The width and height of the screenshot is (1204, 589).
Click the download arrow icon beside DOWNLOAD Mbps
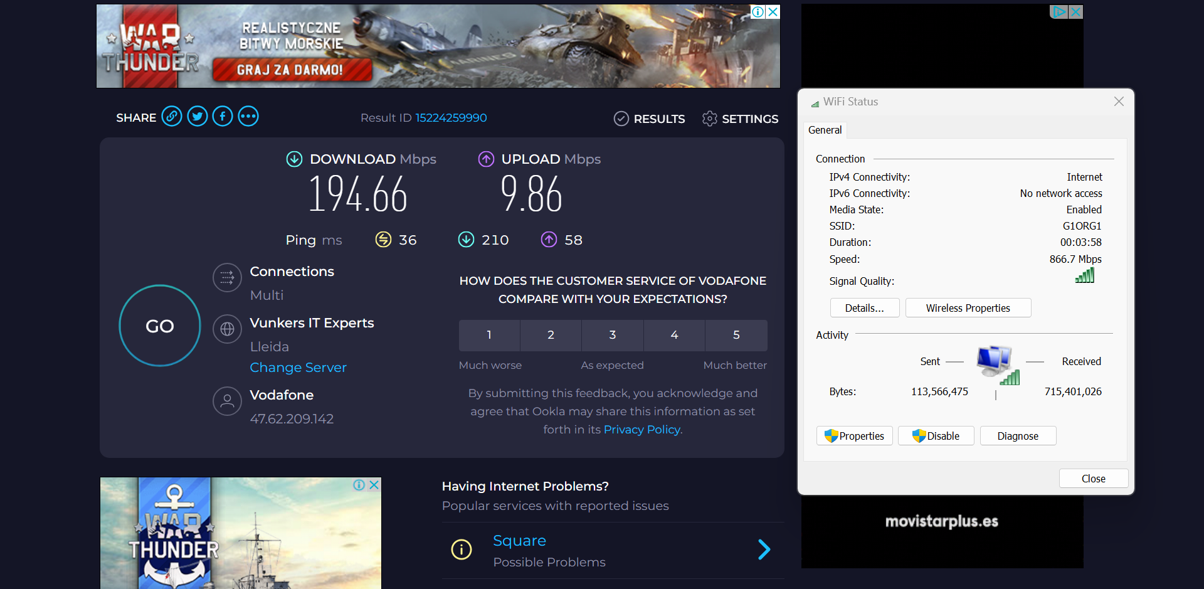[294, 159]
